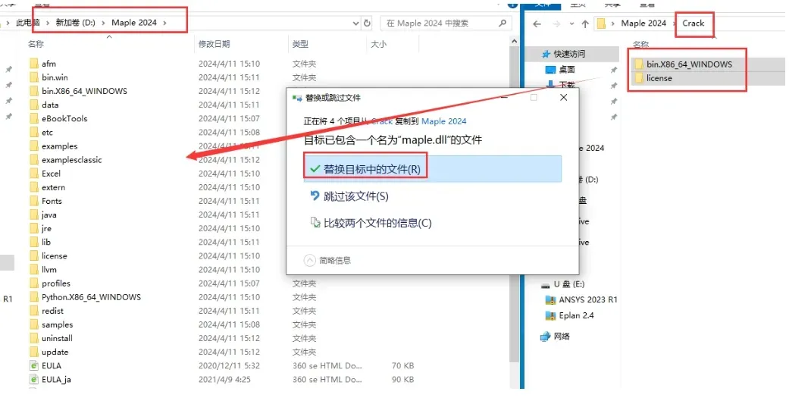Click the 名称 column header in left window
The width and height of the screenshot is (789, 401).
tap(36, 44)
